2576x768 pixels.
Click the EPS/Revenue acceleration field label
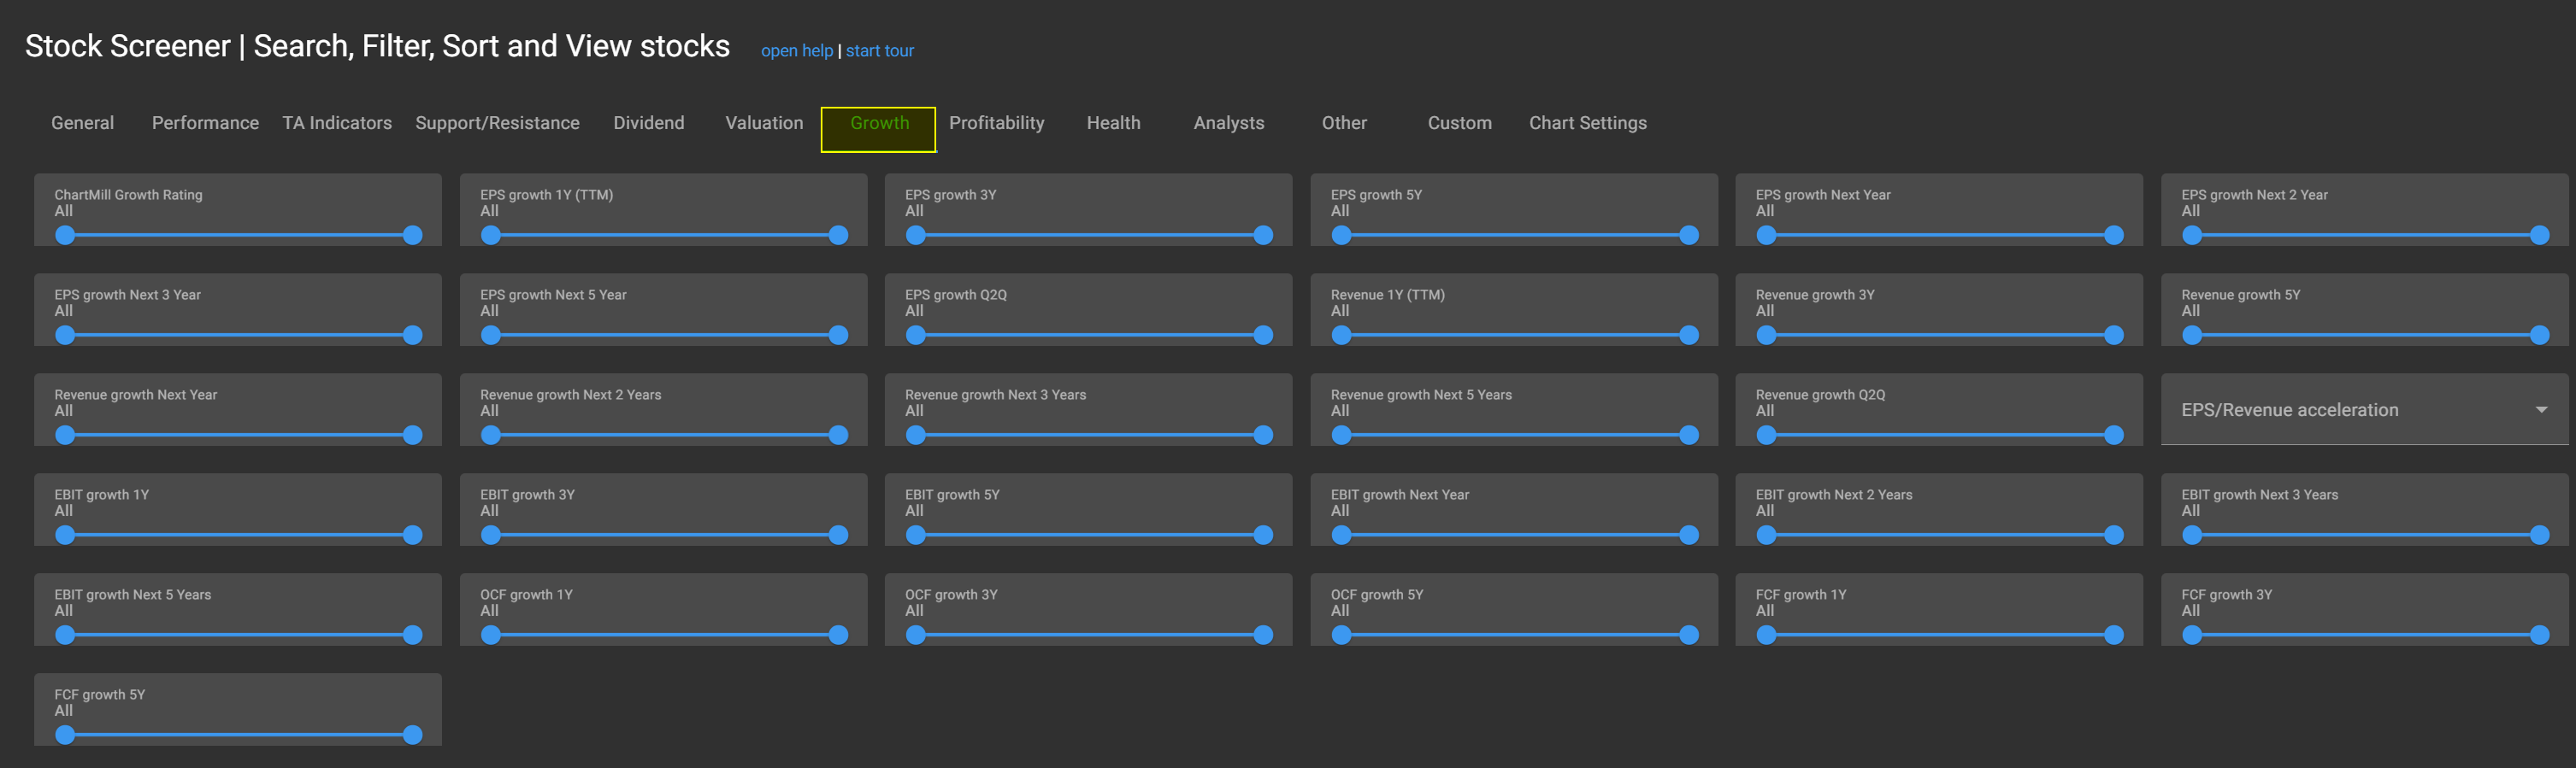[x=2289, y=409]
